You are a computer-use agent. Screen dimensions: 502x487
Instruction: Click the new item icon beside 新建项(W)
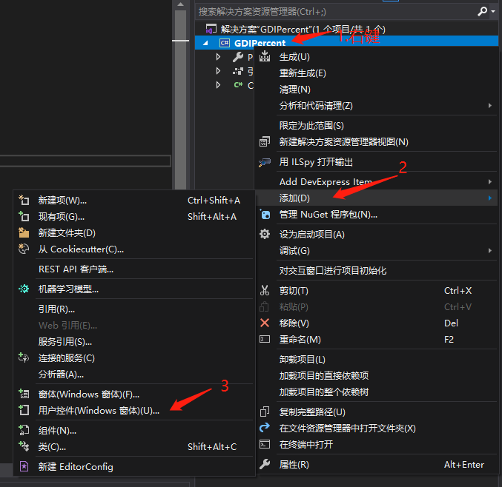24,200
